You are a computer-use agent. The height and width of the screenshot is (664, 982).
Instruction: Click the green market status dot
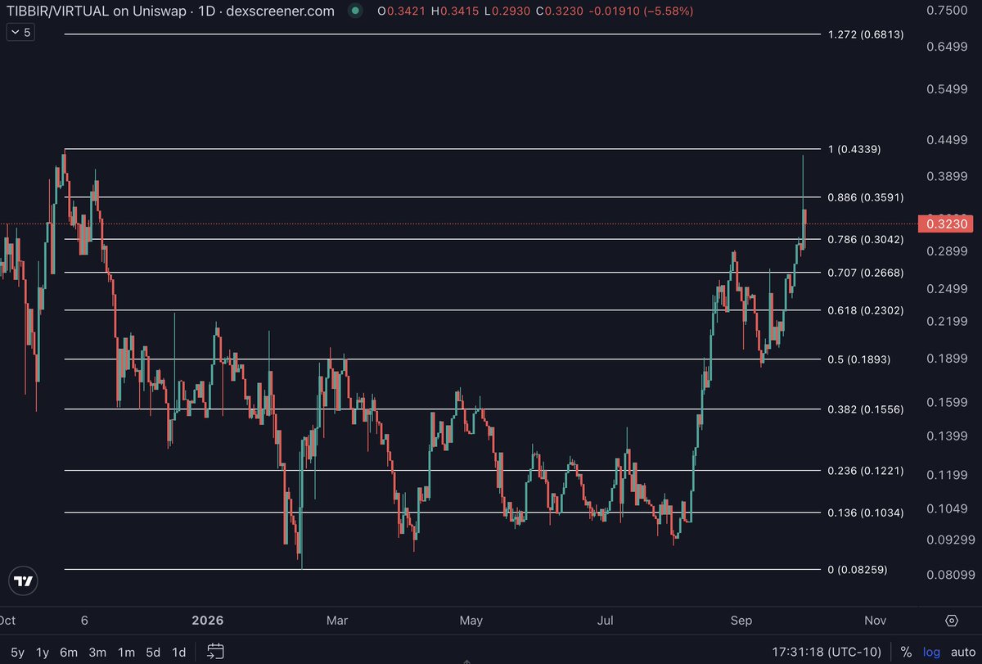coord(354,11)
